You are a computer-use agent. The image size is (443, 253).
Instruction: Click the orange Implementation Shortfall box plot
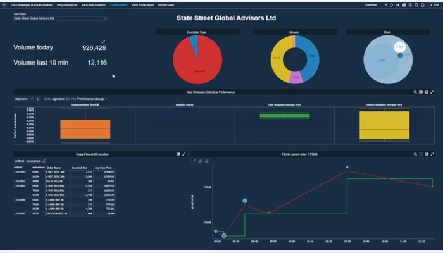pos(85,129)
